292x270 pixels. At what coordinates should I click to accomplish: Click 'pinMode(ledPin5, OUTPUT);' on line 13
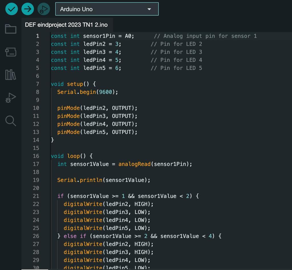click(x=97, y=132)
